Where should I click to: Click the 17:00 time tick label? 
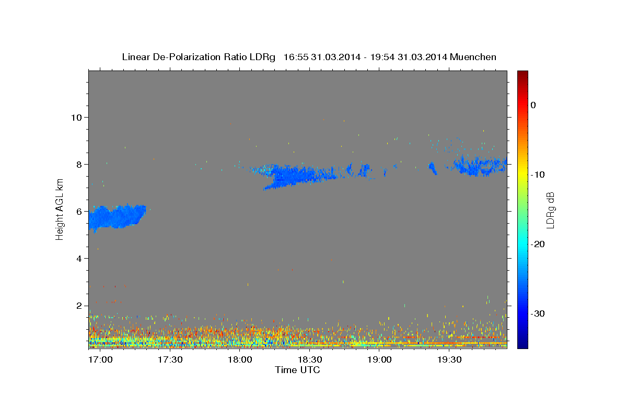pos(101,360)
